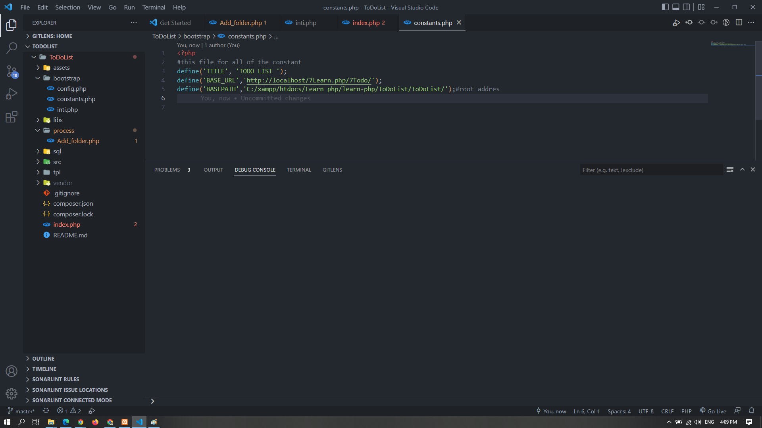Change language mode PHP
The width and height of the screenshot is (762, 428).
coord(686,411)
